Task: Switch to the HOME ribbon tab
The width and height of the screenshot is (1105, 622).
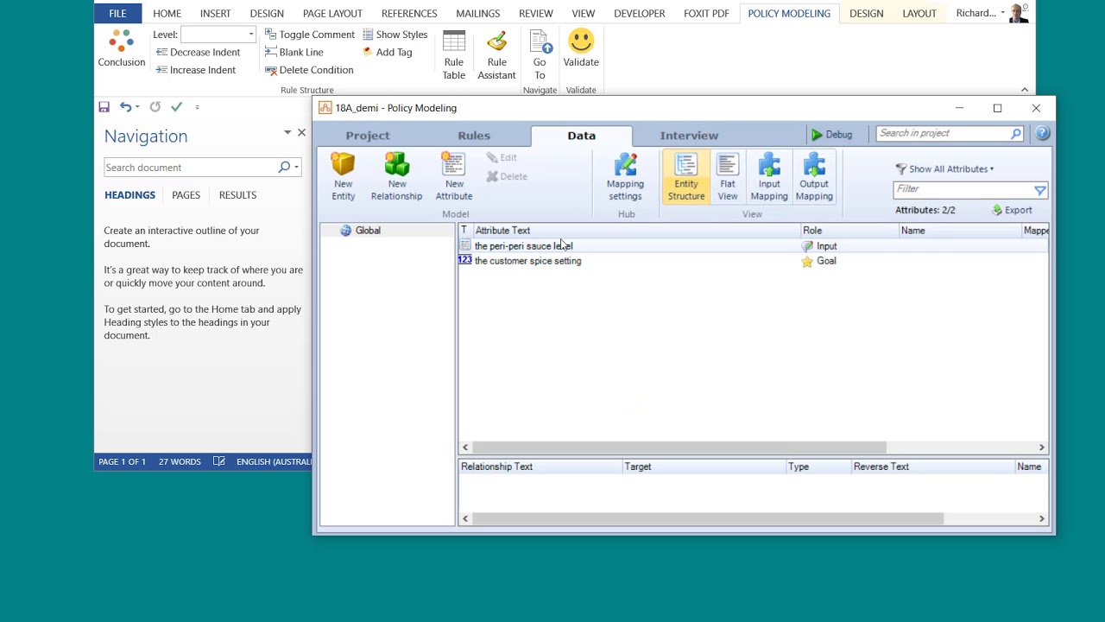Action: 167,13
